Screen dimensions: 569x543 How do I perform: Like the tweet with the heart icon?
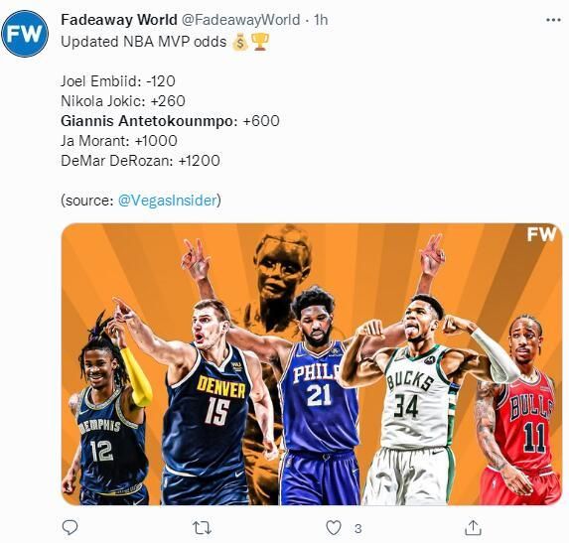pyautogui.click(x=334, y=528)
